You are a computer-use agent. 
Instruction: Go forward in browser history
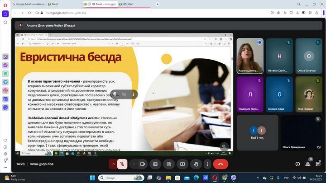click(x=23, y=13)
